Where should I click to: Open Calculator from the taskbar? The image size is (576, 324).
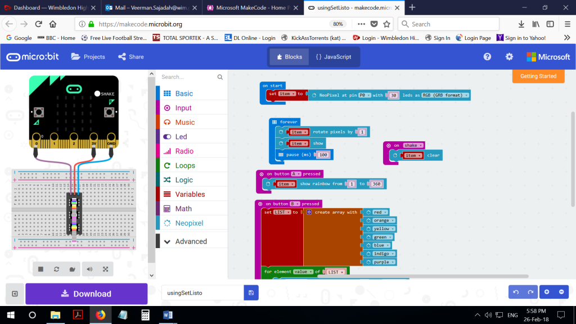(146, 315)
